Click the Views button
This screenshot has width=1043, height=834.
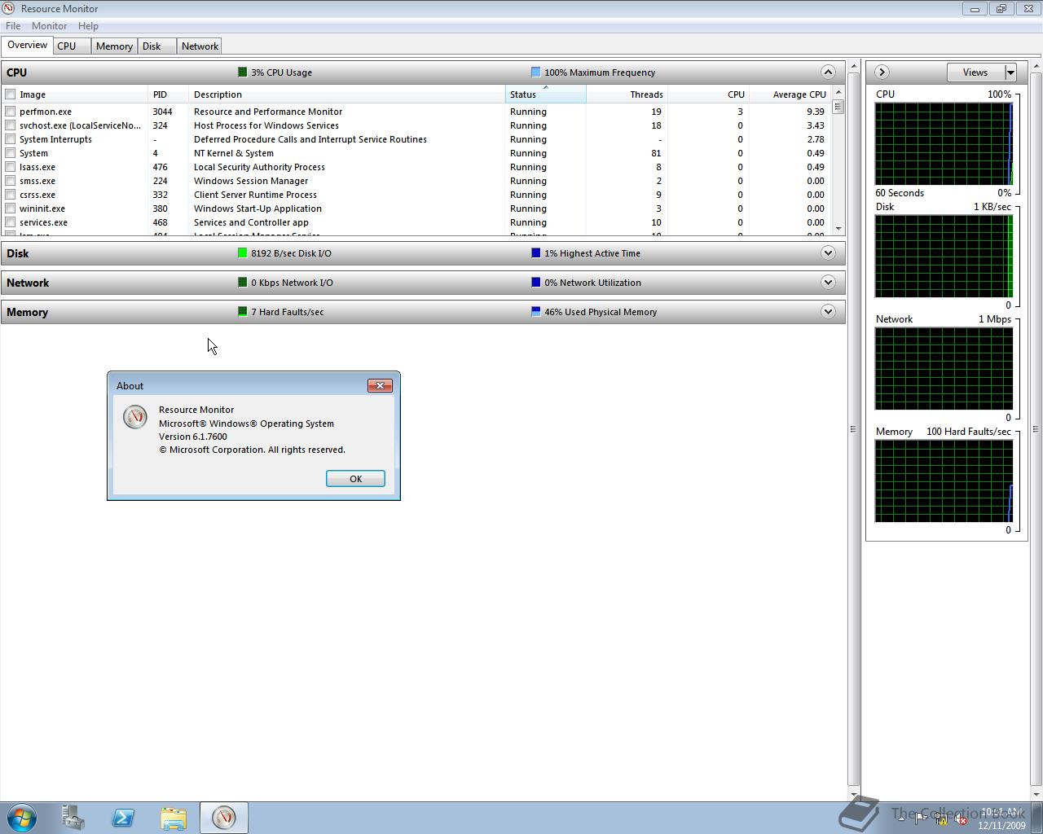pyautogui.click(x=975, y=72)
